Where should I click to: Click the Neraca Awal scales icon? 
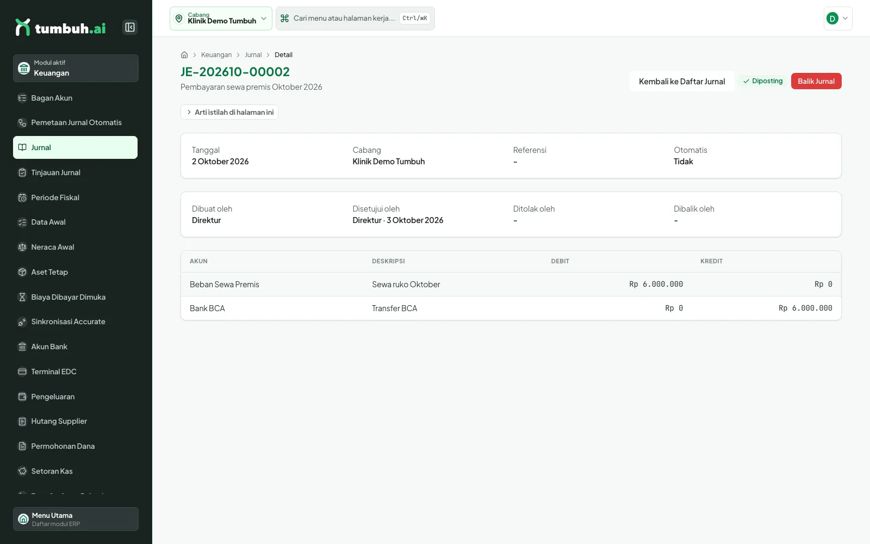(22, 247)
